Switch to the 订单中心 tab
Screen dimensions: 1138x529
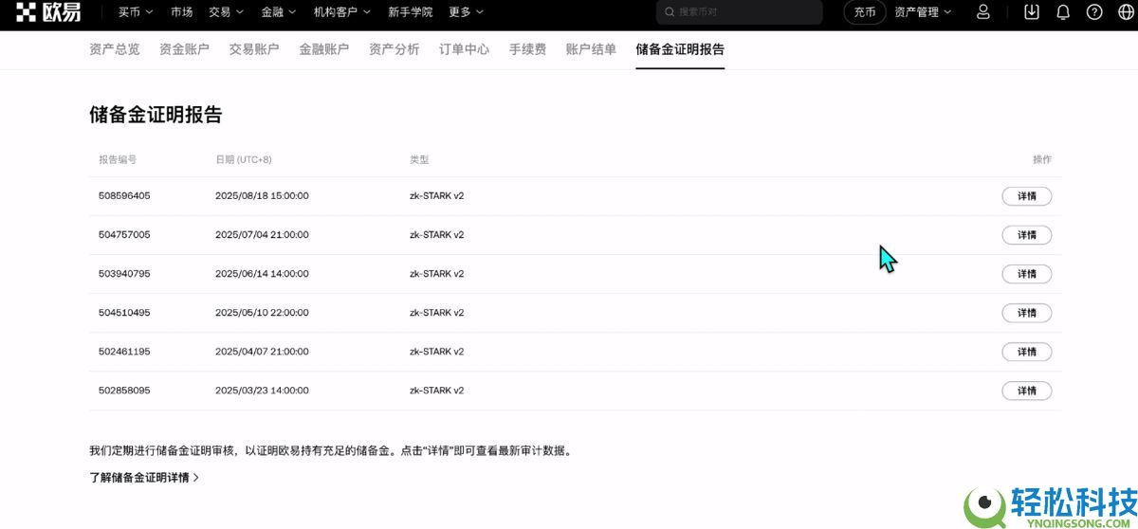coord(464,49)
